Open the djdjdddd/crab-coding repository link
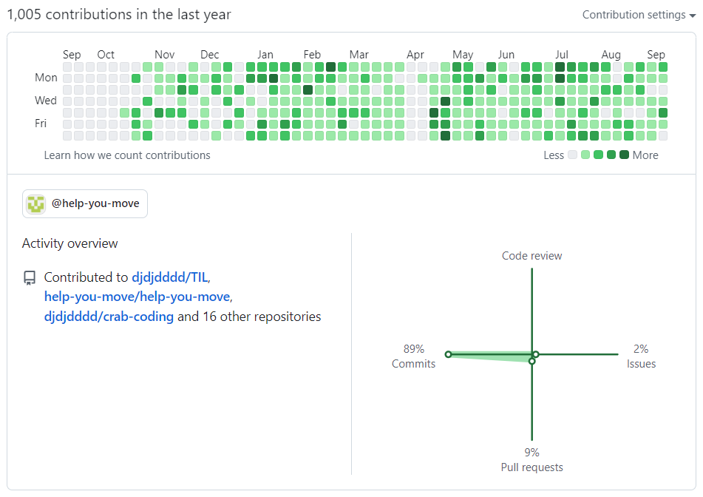Screen dimensions: 703x497 pos(109,317)
